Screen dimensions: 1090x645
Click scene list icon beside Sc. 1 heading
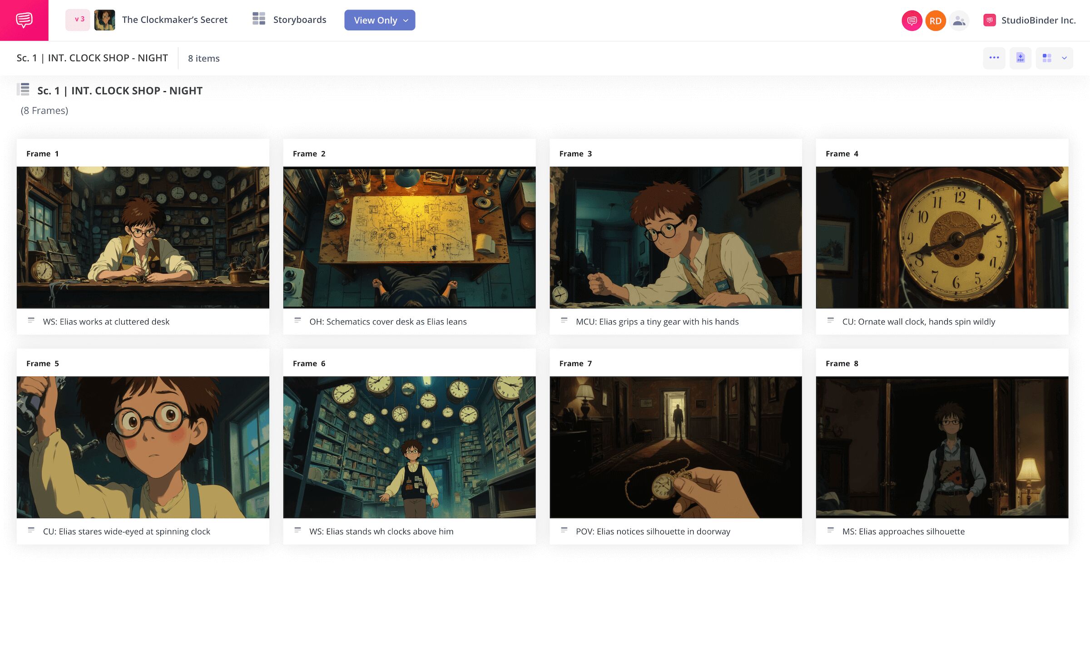pyautogui.click(x=24, y=90)
